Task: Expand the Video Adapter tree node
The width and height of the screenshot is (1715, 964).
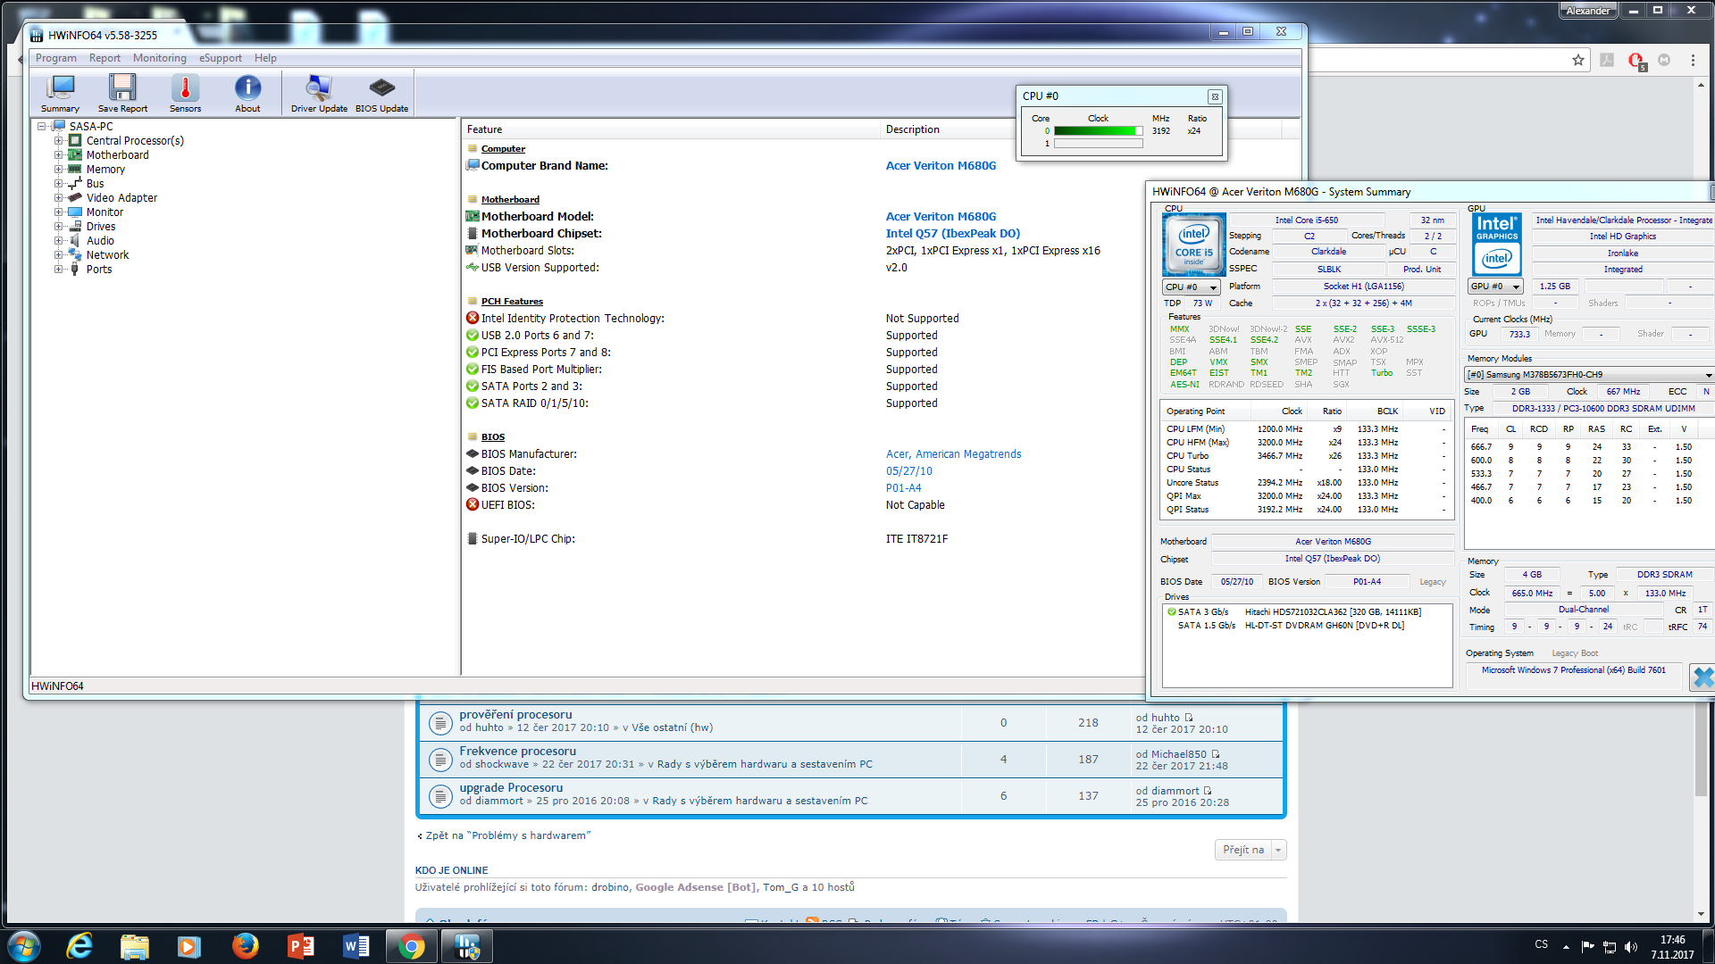Action: point(58,198)
